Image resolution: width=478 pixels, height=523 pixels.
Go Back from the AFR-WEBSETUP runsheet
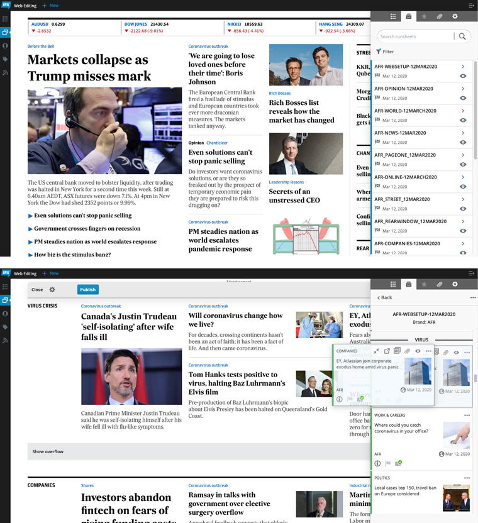pyautogui.click(x=384, y=297)
